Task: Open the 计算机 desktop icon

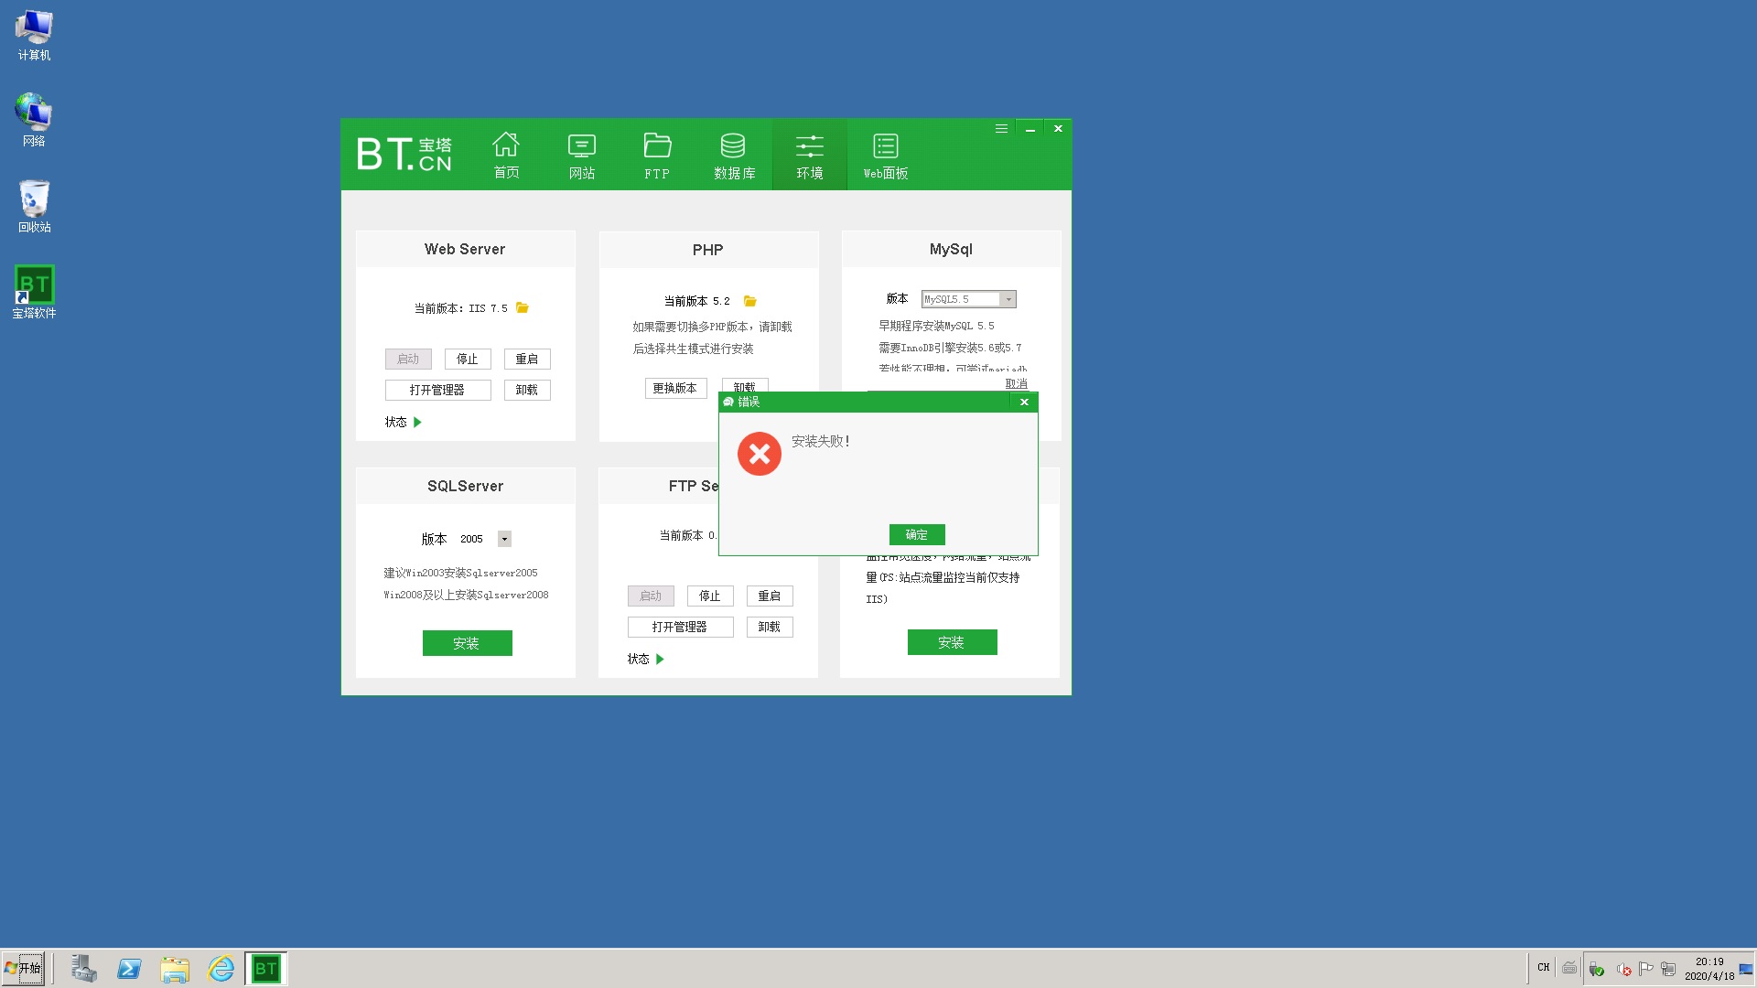Action: (34, 36)
